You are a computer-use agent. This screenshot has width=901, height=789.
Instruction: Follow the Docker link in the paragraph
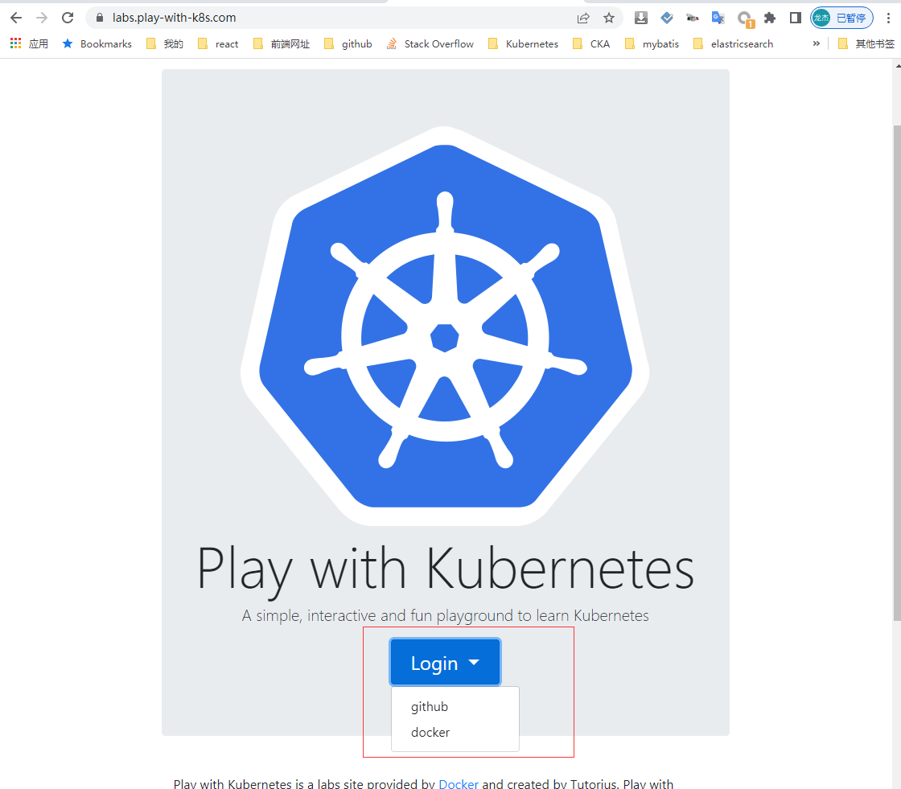(x=459, y=784)
